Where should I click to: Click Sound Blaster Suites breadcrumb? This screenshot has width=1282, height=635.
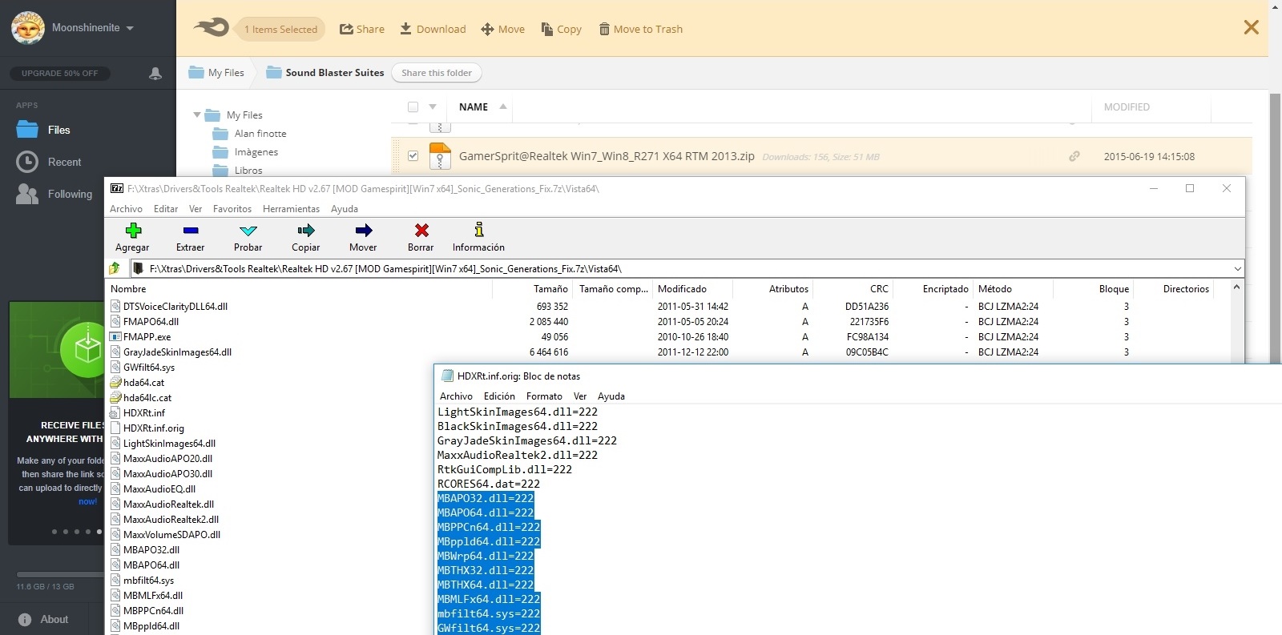pyautogui.click(x=325, y=73)
